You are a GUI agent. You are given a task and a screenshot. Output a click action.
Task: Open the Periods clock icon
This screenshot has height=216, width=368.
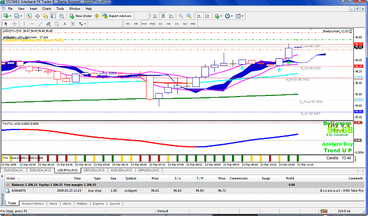227,16
